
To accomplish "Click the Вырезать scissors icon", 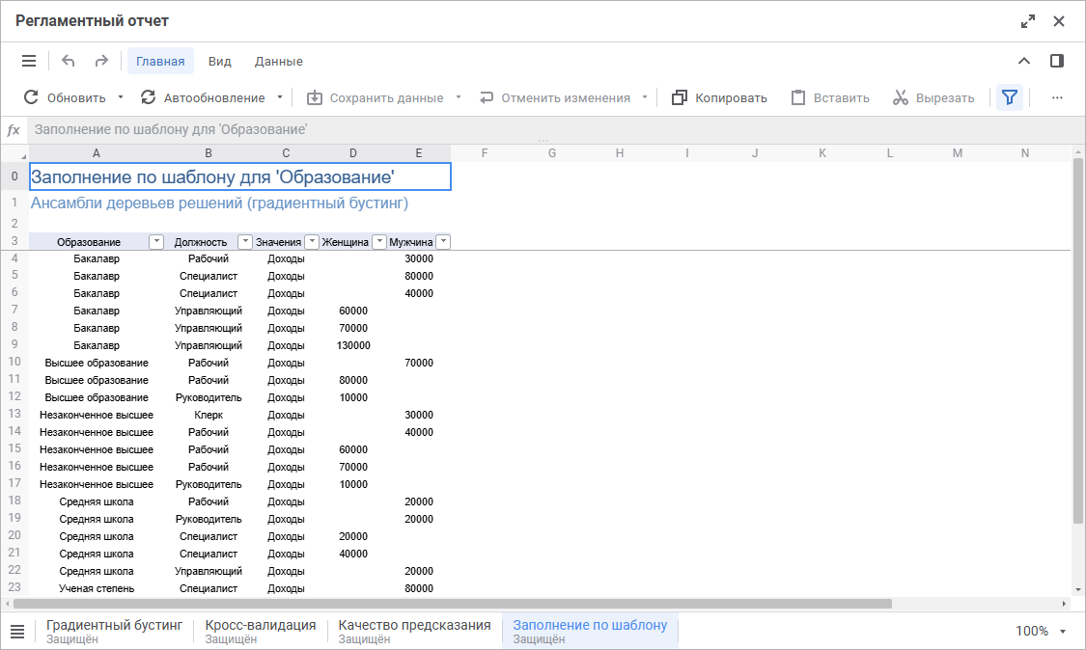I will tap(901, 97).
